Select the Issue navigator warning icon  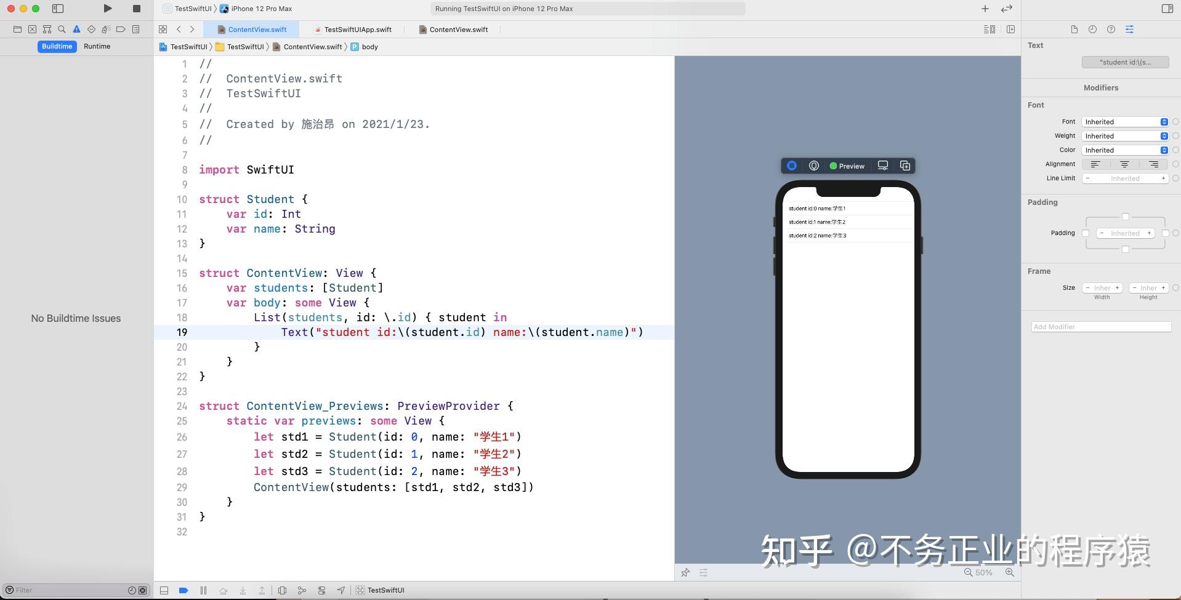click(x=76, y=29)
